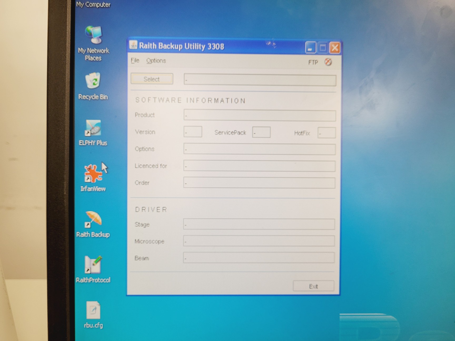Click the DRIVER section heading
This screenshot has width=455, height=341.
coord(151,209)
